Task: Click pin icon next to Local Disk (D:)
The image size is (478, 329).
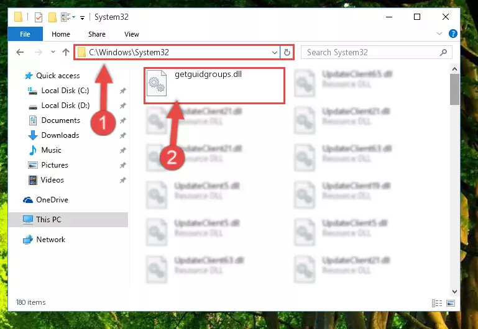Action: click(x=122, y=106)
